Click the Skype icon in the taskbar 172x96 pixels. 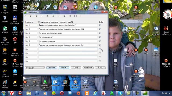coord(120,93)
